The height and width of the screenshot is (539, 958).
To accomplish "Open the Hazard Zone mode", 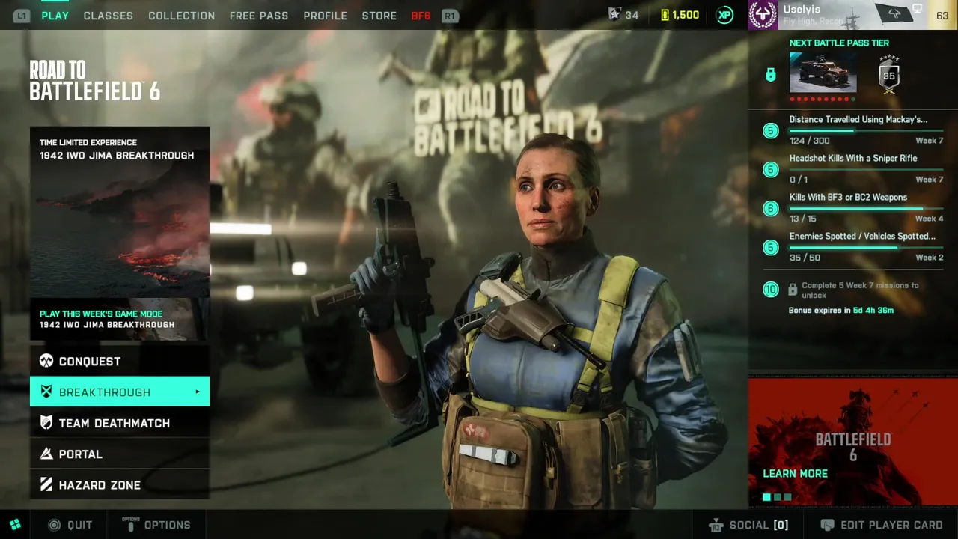I will (120, 485).
